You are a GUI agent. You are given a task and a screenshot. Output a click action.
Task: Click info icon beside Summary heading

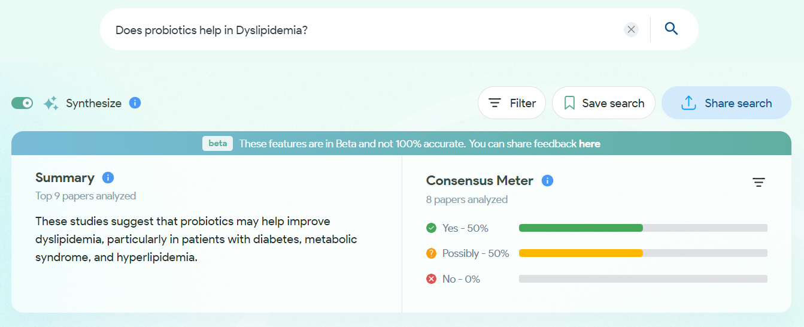(108, 178)
